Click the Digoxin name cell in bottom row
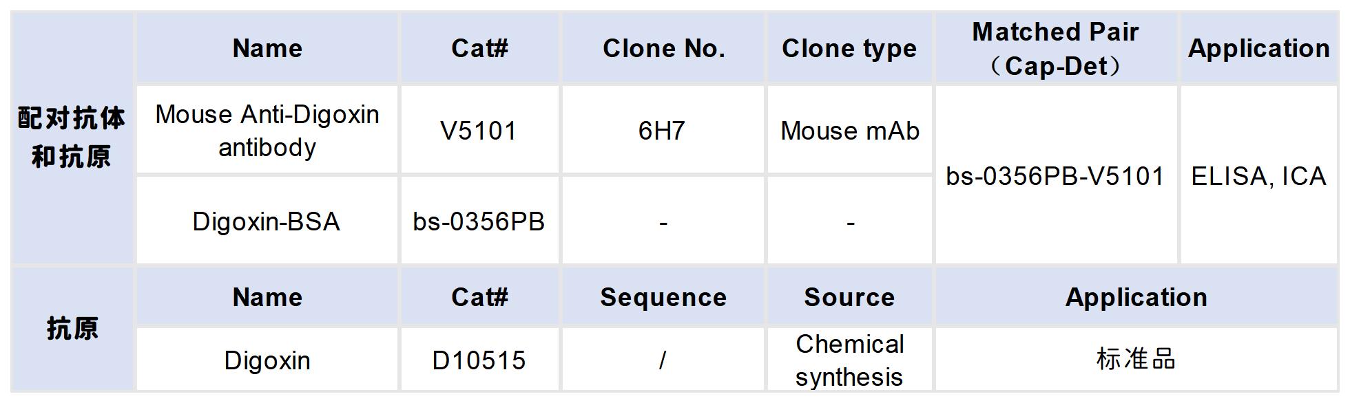 click(267, 360)
